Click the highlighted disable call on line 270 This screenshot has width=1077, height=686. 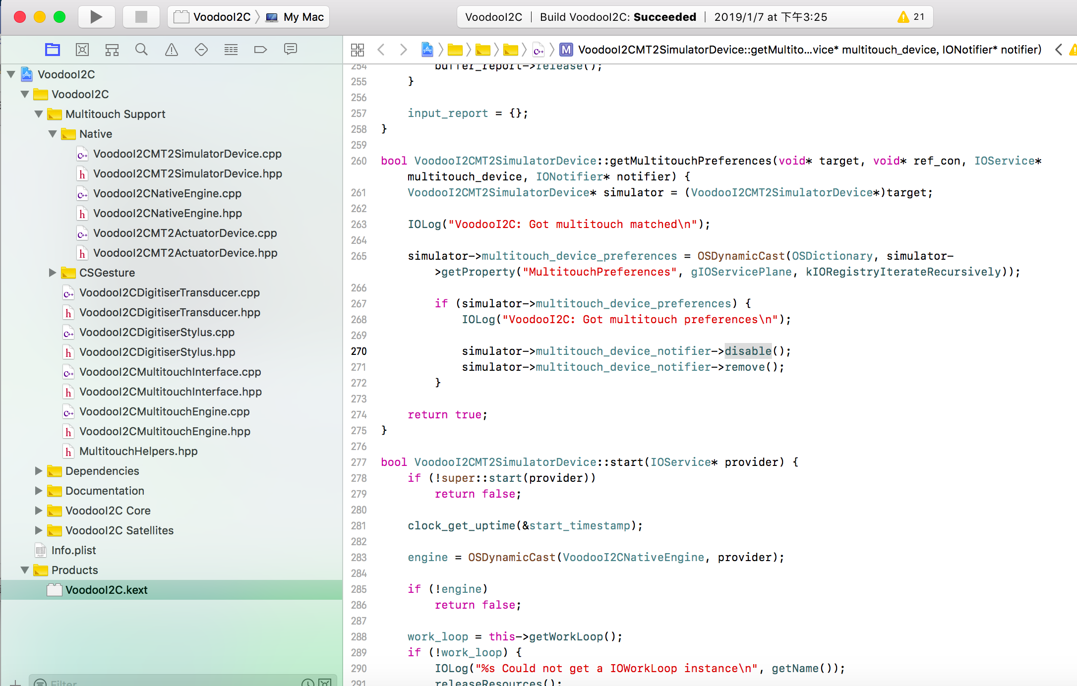tap(748, 351)
